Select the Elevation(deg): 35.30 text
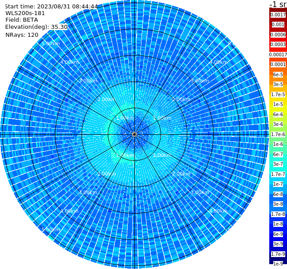This screenshot has height=269, width=287. [x=36, y=27]
